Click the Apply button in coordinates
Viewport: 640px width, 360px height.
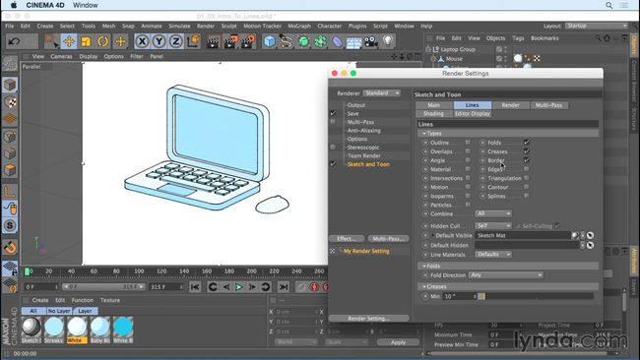[398, 342]
